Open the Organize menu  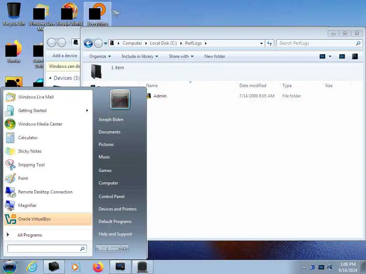coord(100,56)
